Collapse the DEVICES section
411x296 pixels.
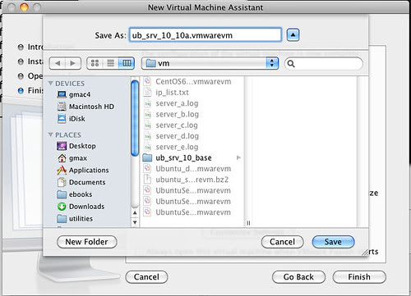click(50, 83)
